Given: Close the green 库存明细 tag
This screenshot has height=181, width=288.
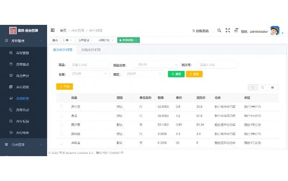Looking at the screenshot, I should point(136,41).
